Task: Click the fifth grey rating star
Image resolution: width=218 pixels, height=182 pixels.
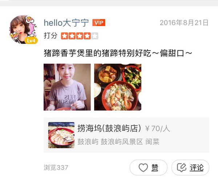Action: tap(95, 36)
